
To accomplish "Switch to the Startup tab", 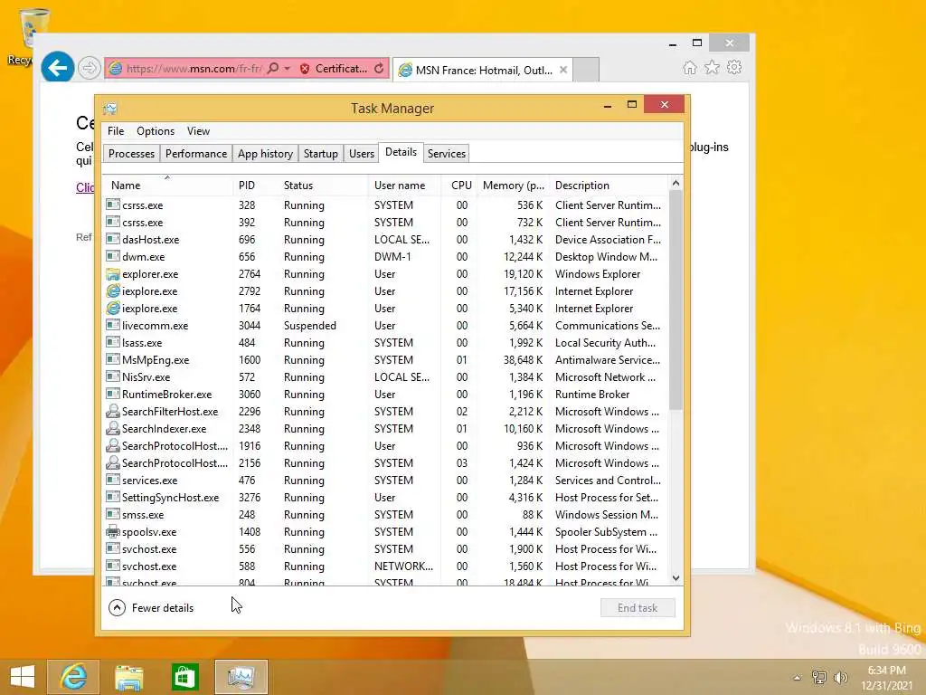I will [321, 154].
